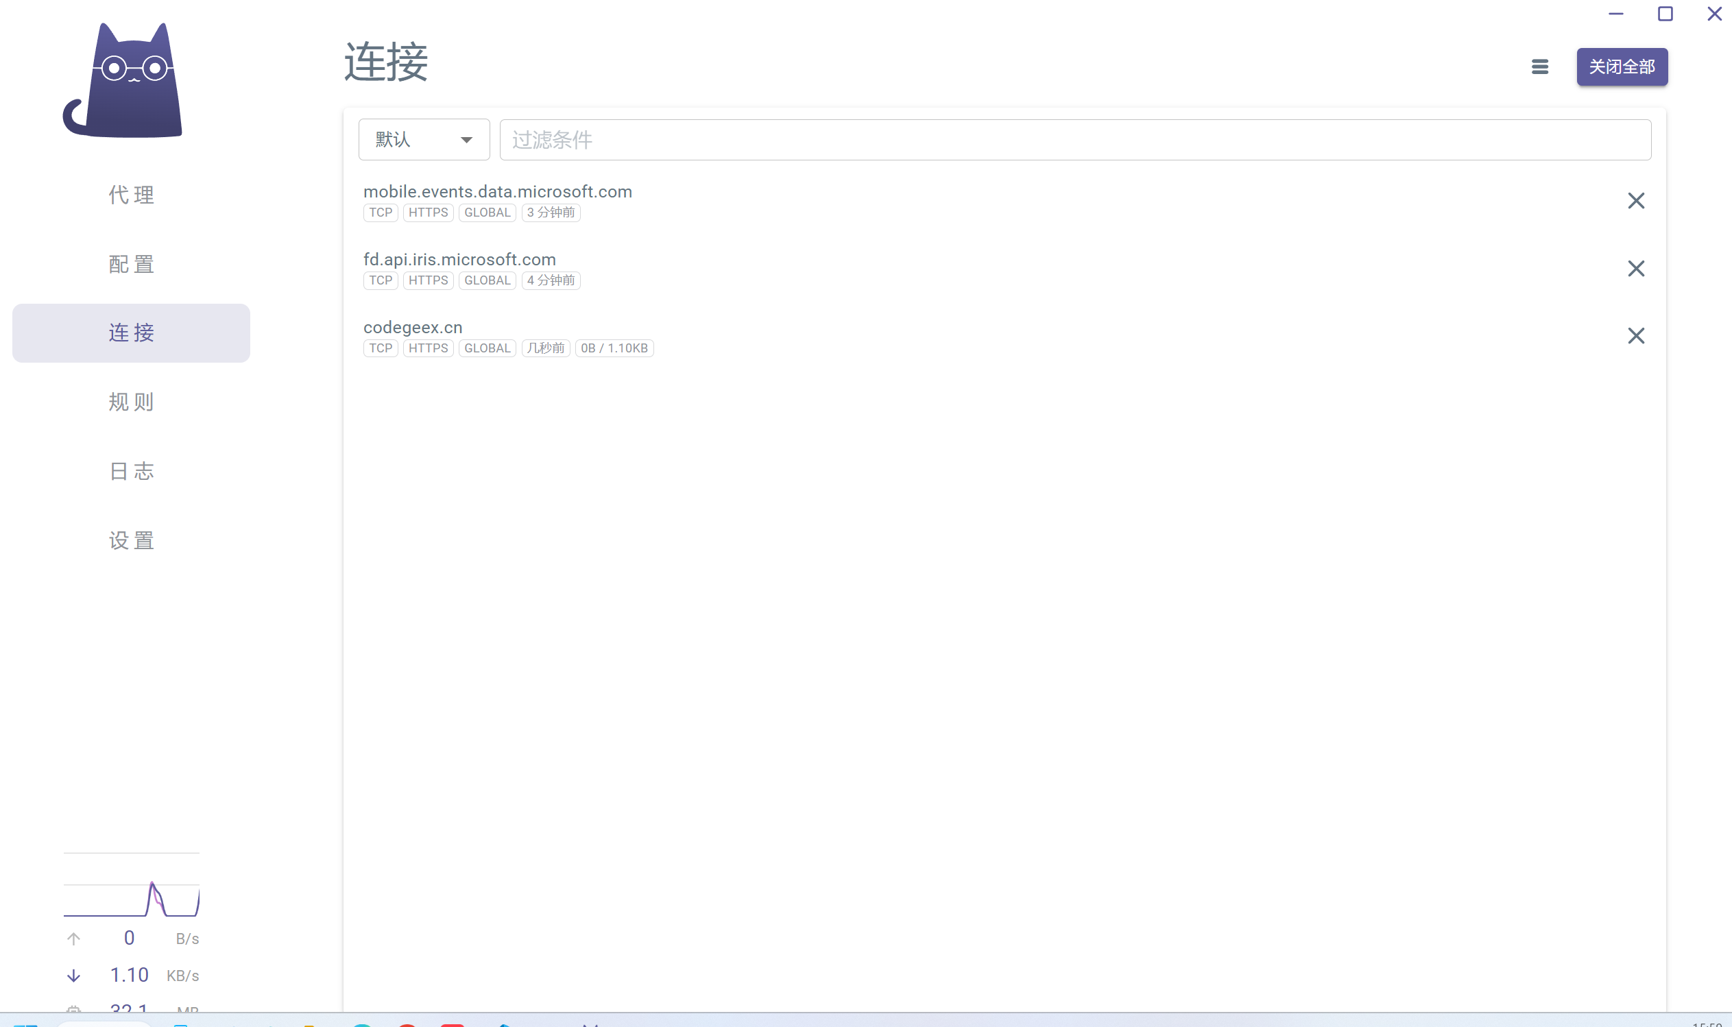Open the hamburger menu options
1732x1027 pixels.
coord(1538,67)
